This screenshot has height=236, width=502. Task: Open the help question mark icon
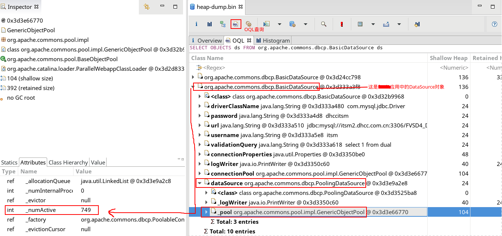coord(494,24)
